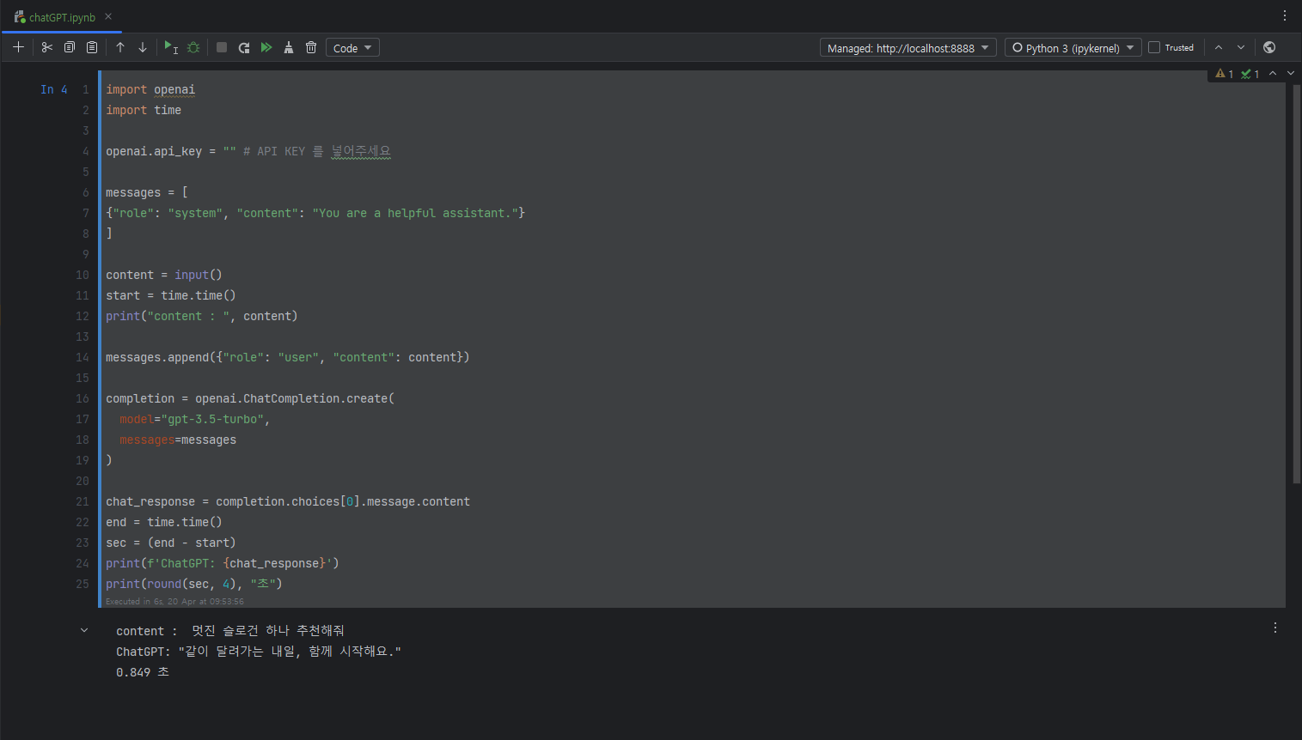Image resolution: width=1302 pixels, height=740 pixels.
Task: Click the chat_response assignment line
Action: (x=288, y=501)
